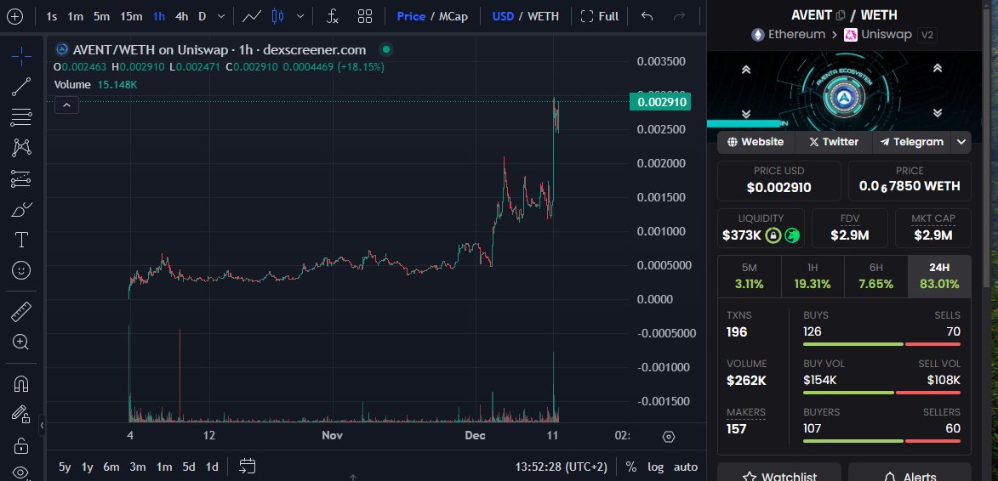Open go to date calendar
The width and height of the screenshot is (998, 481).
click(247, 467)
